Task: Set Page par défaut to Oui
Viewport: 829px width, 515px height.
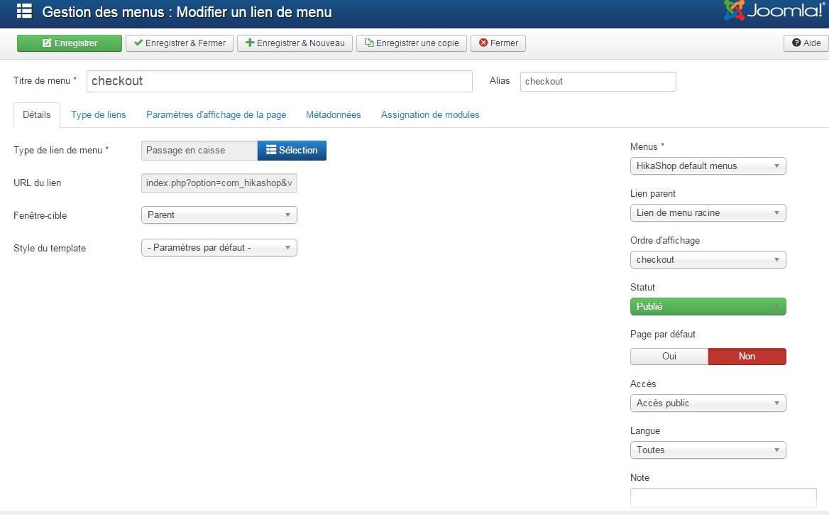Action: (669, 356)
